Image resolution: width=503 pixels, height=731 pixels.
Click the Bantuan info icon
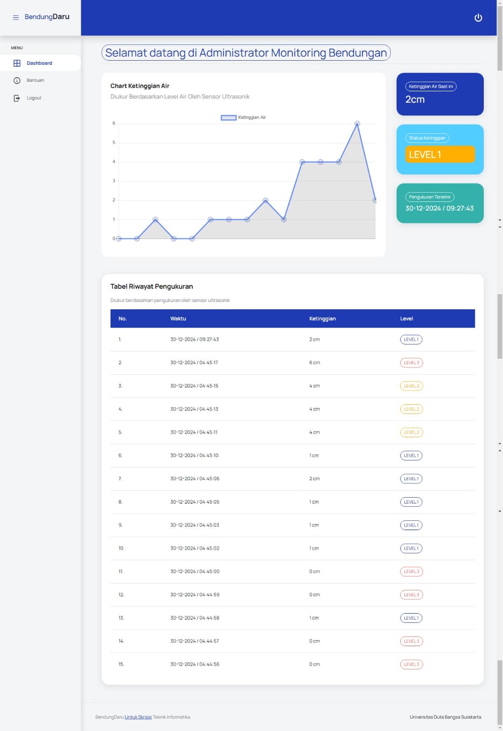(17, 81)
